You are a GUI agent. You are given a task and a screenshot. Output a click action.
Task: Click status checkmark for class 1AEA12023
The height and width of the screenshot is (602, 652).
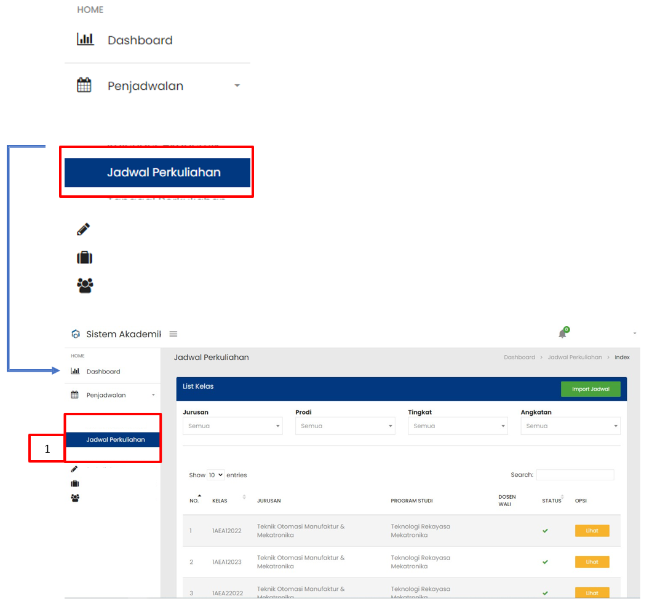[x=545, y=561]
